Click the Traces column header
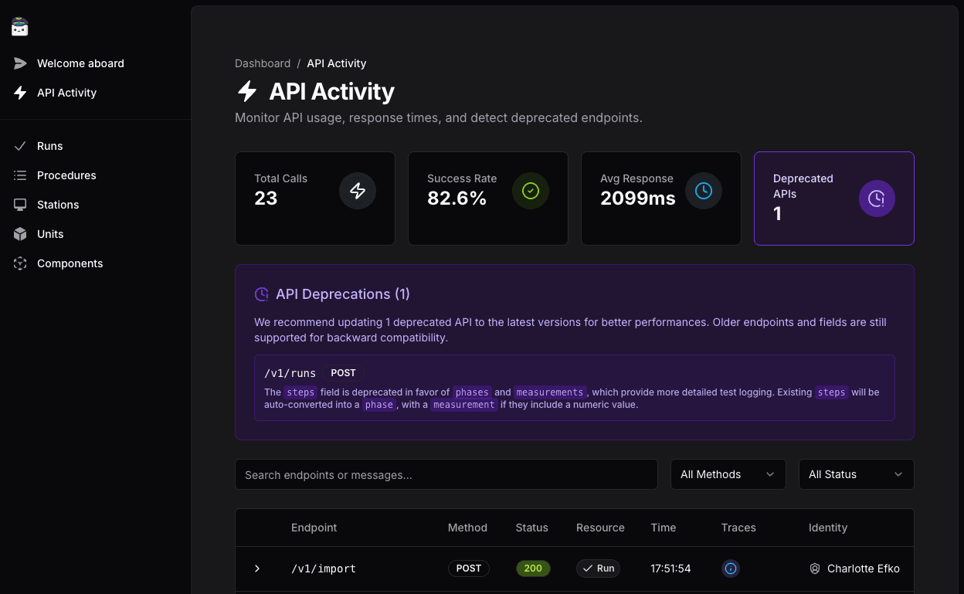 (x=738, y=528)
